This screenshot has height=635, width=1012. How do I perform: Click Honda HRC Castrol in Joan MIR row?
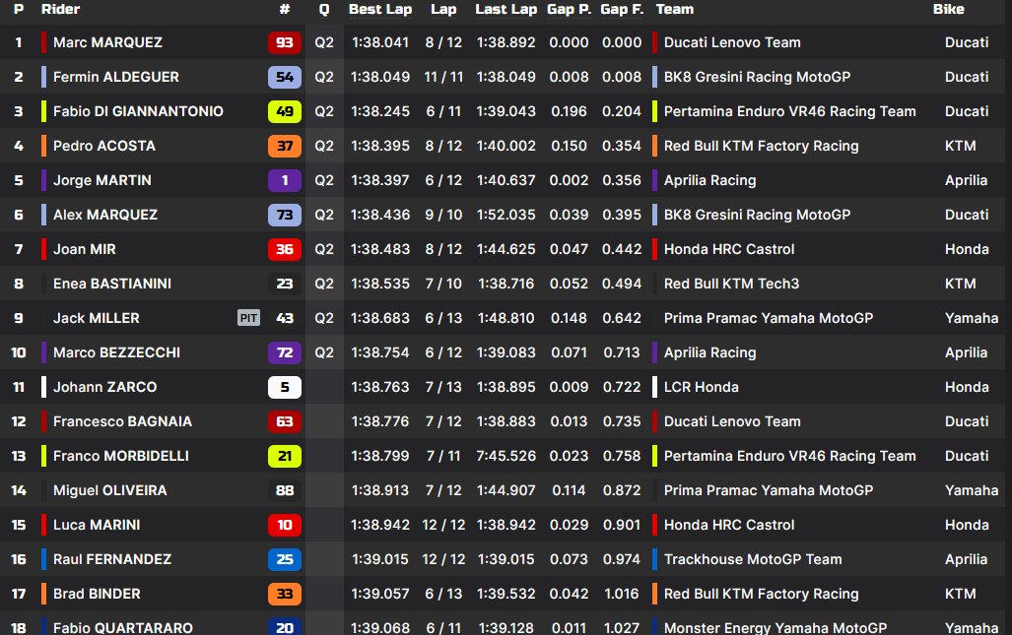[x=728, y=249]
